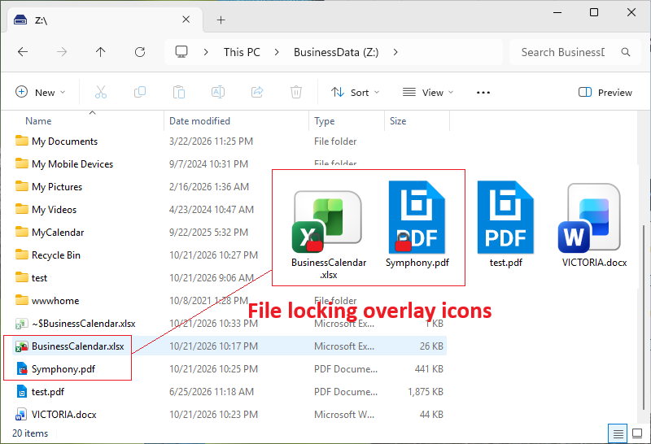This screenshot has height=444, width=651.
Task: Select the Z:\ tab
Action: (x=105, y=20)
